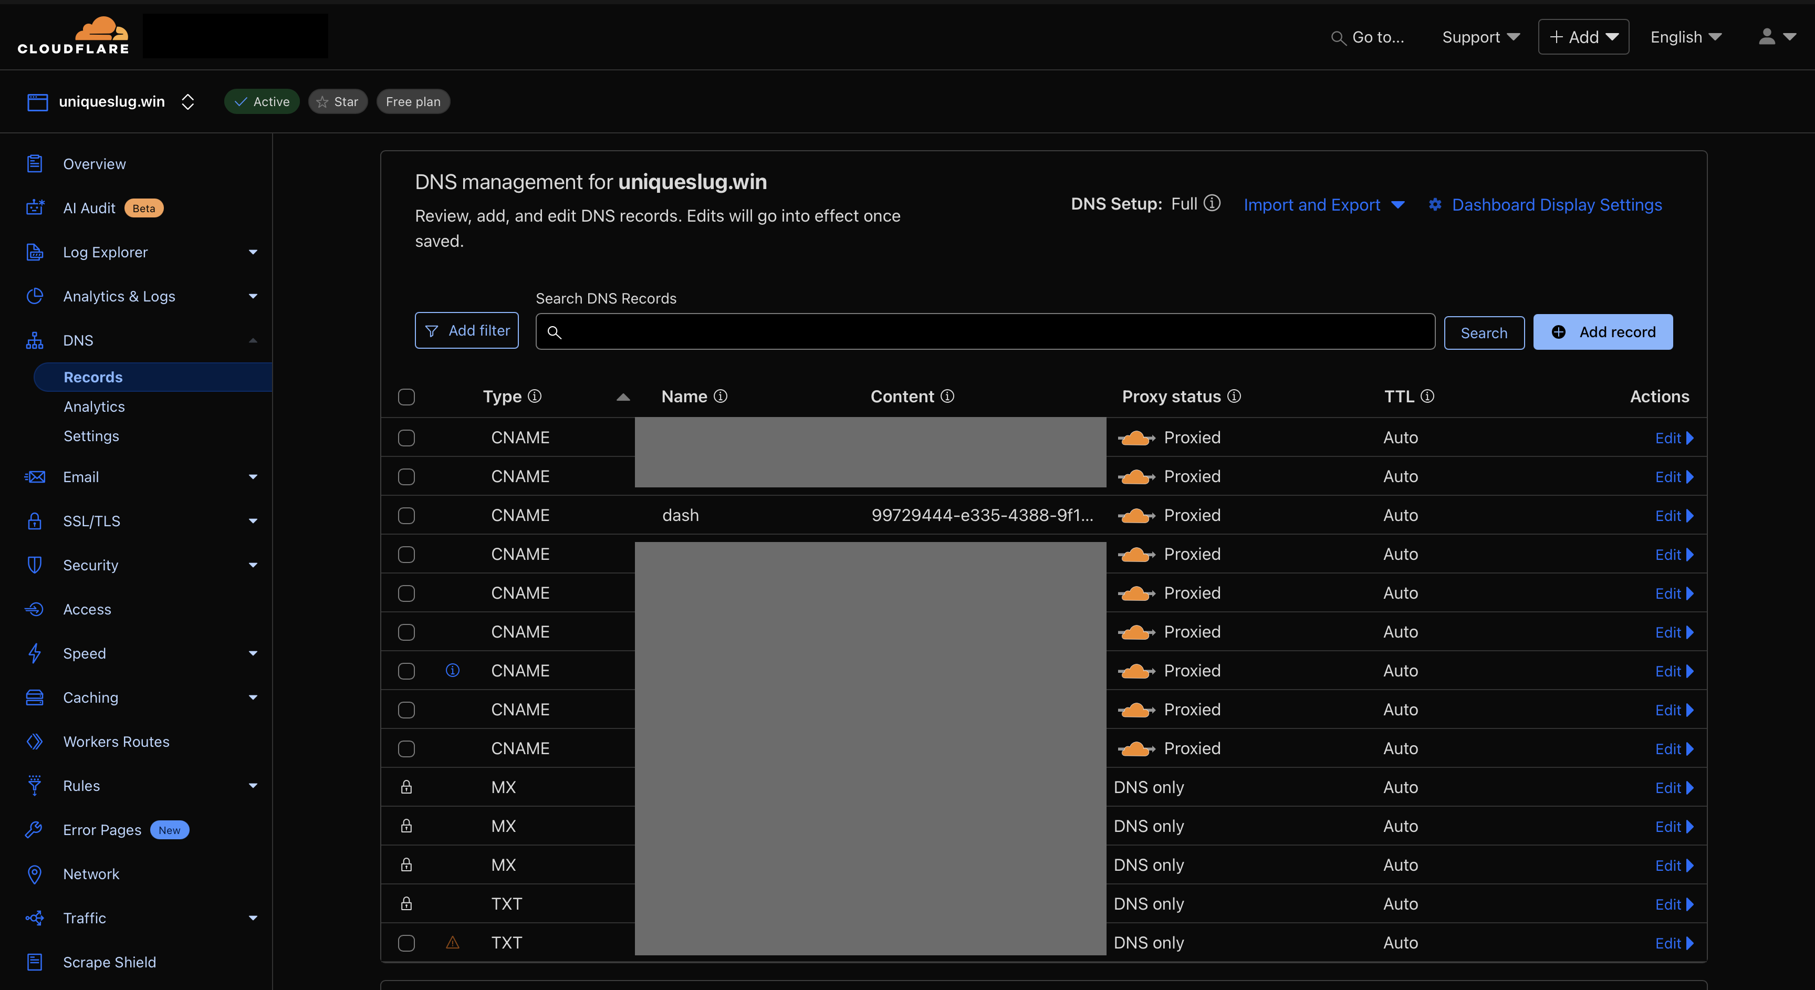Click the Go to... search box
Image resolution: width=1815 pixels, height=990 pixels.
[1368, 37]
